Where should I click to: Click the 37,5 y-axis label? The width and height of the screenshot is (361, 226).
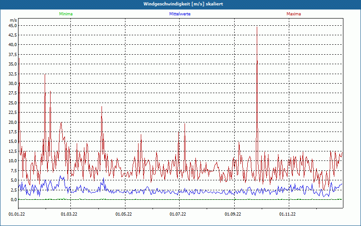pyautogui.click(x=13, y=54)
